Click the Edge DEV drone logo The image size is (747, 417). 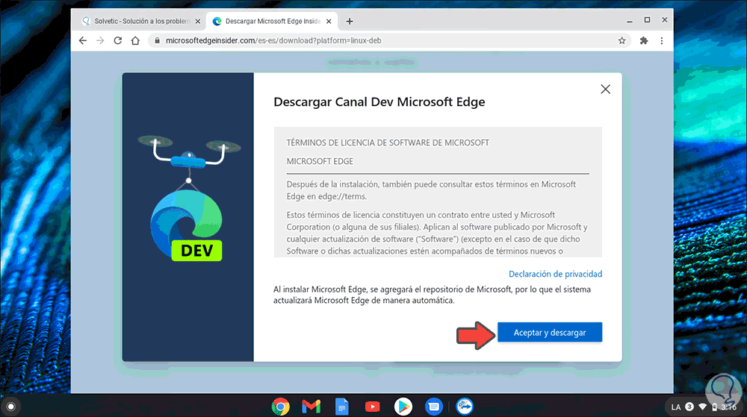(189, 198)
